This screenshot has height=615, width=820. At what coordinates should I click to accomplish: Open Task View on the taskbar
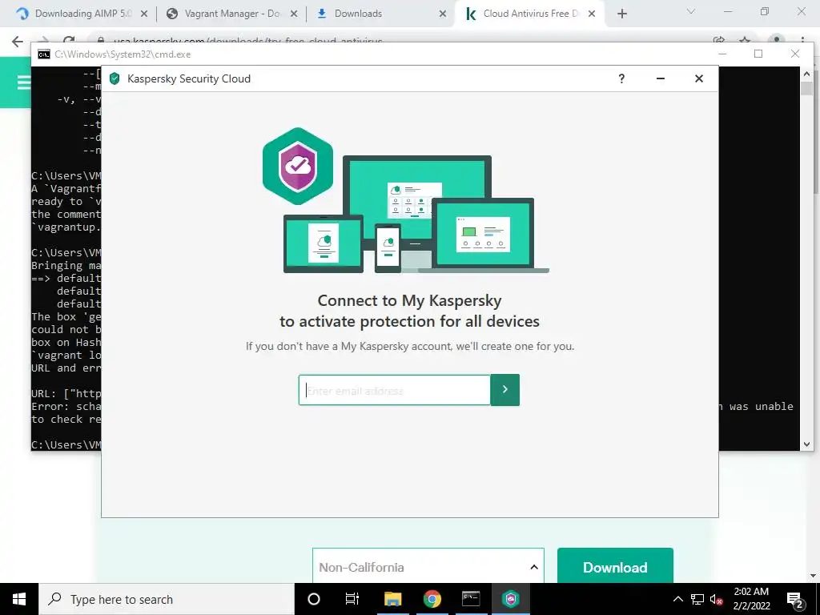click(x=352, y=599)
